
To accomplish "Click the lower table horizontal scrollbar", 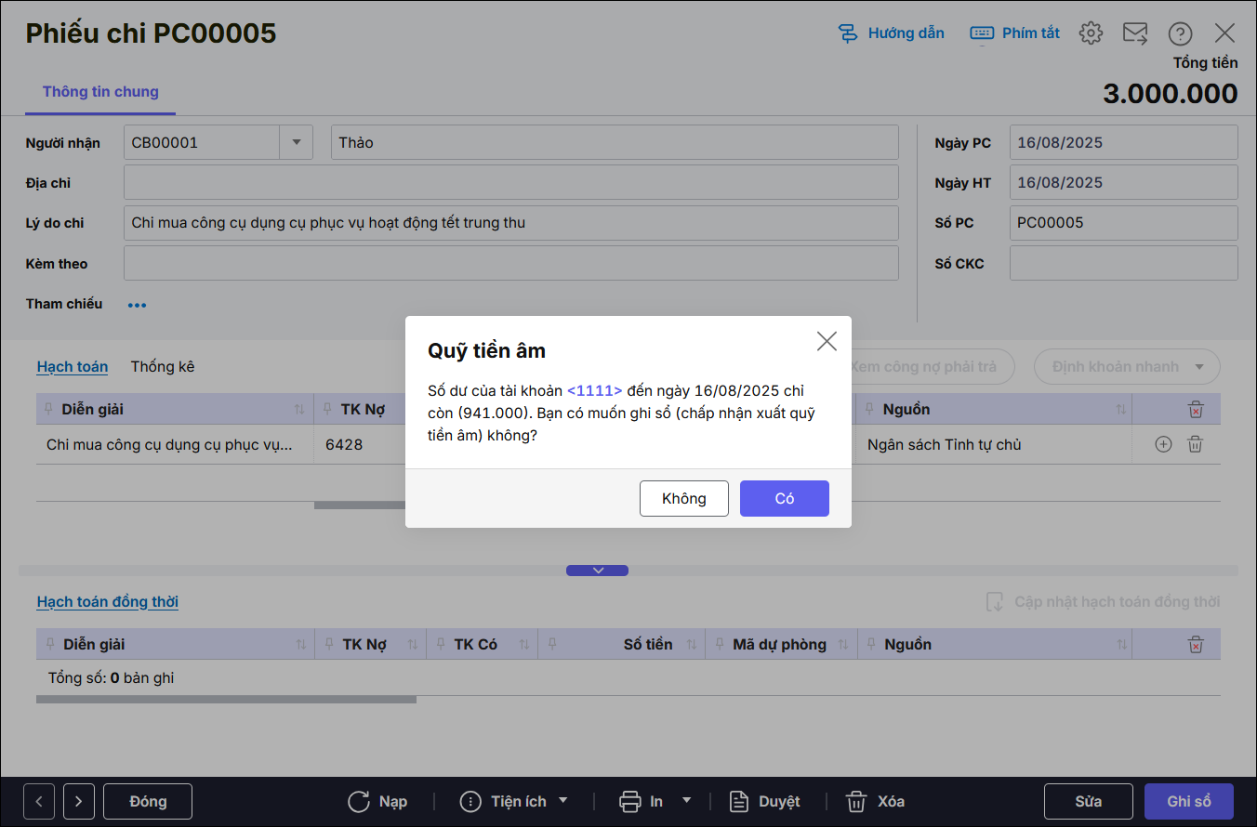I will (x=226, y=700).
